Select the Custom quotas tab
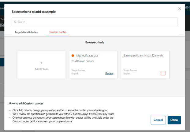 click(58, 32)
